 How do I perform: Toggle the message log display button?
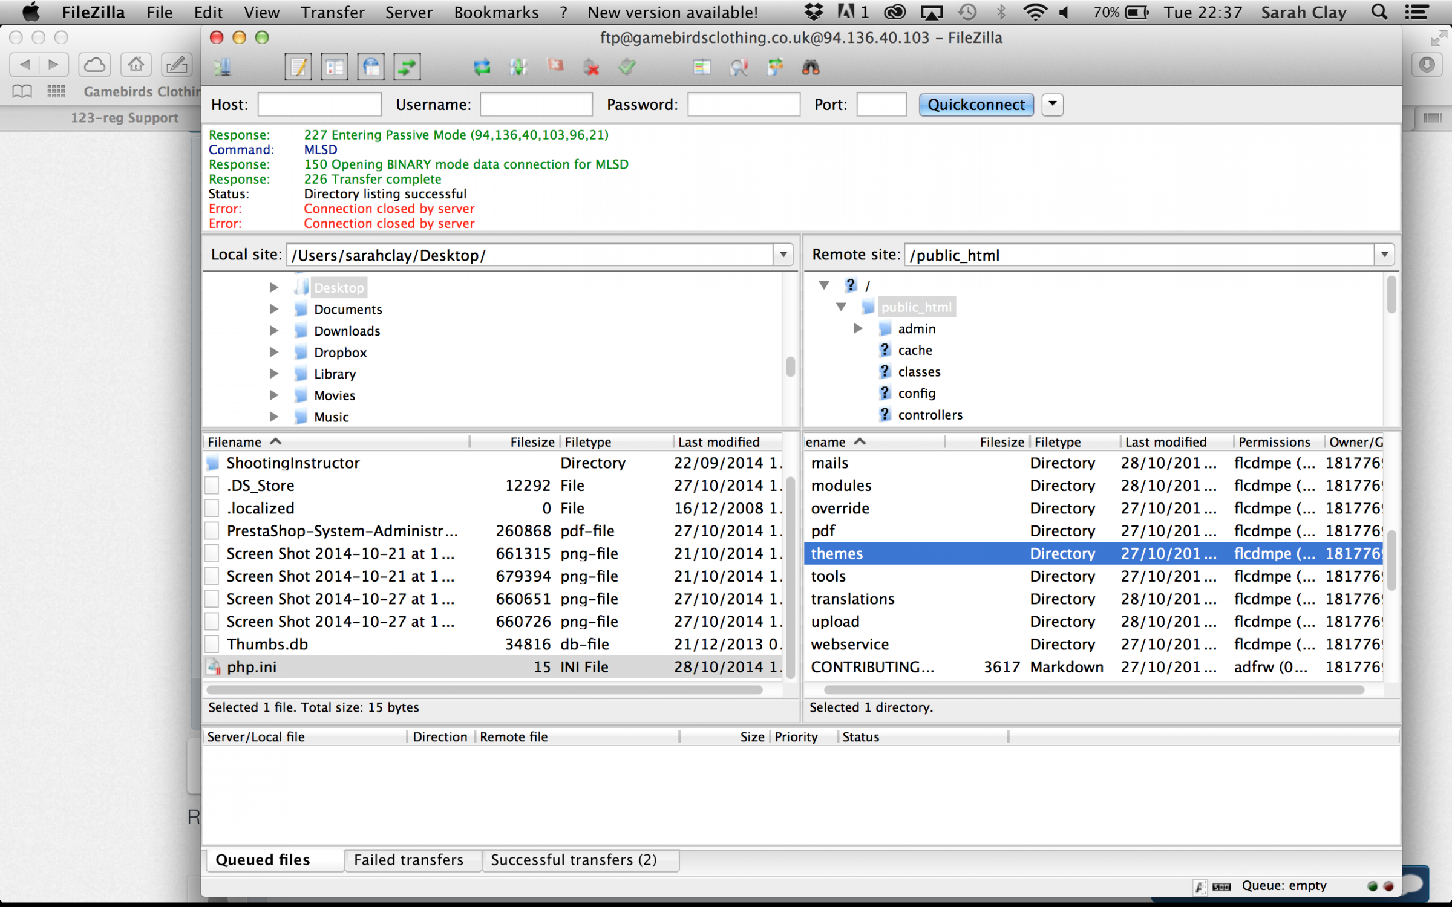click(298, 67)
